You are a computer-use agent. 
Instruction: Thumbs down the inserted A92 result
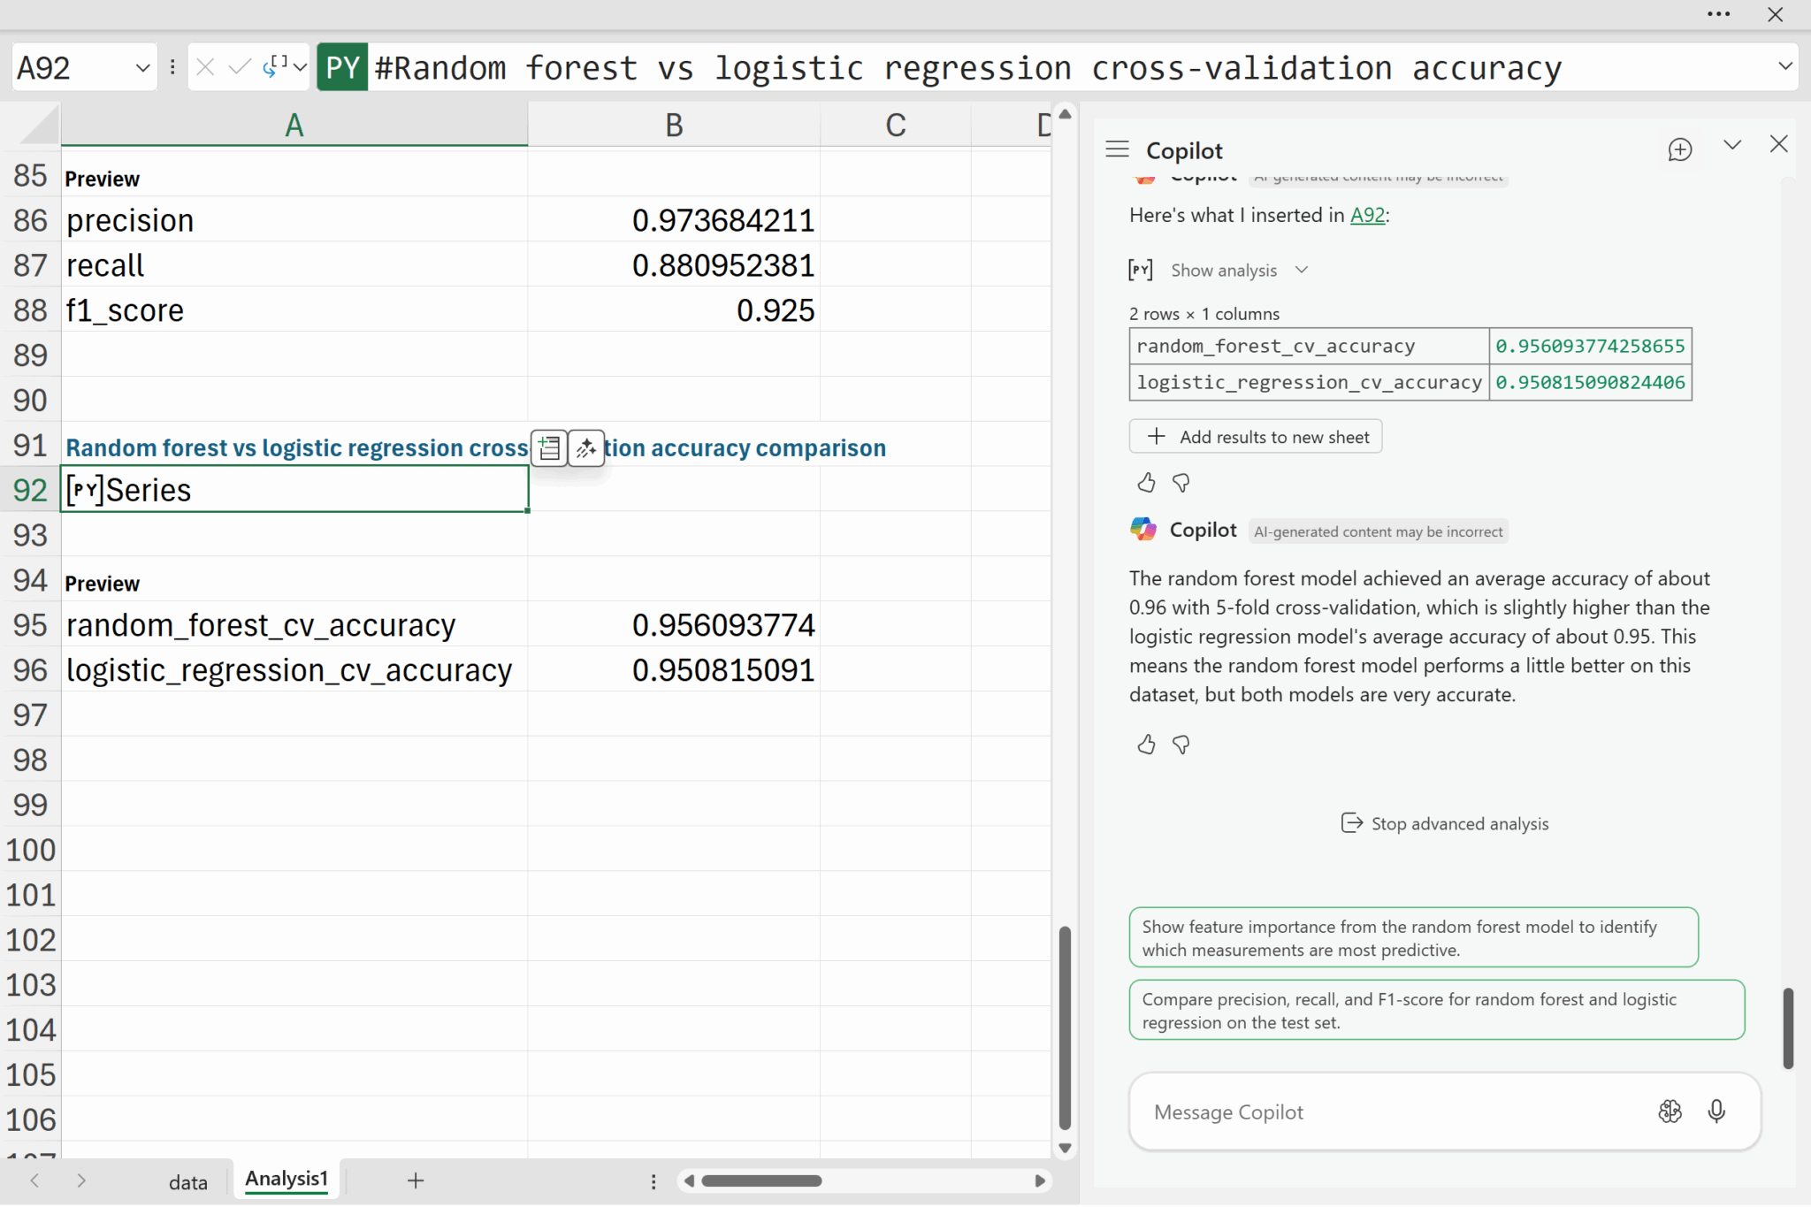(1181, 483)
